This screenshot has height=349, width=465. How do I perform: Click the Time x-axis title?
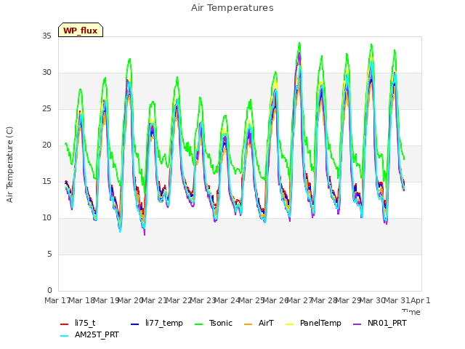(411, 312)
